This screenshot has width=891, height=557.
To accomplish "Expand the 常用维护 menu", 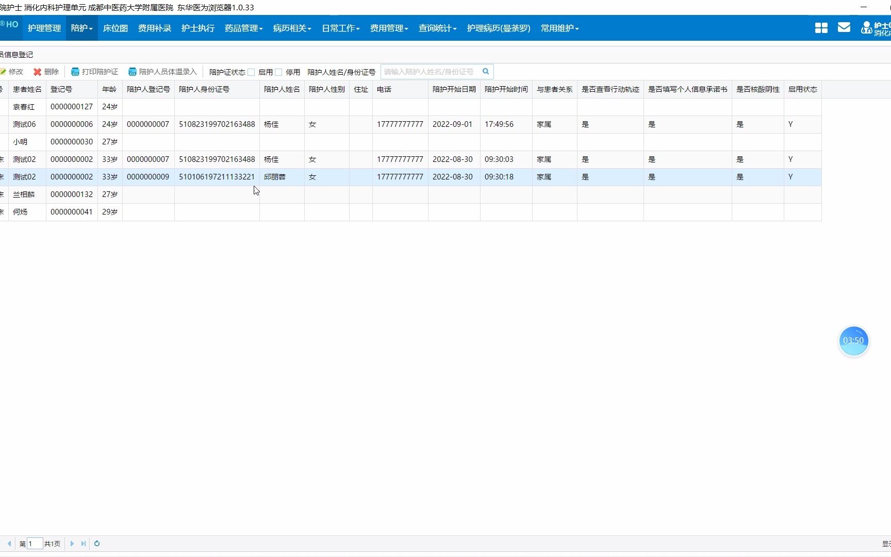I will coord(560,28).
